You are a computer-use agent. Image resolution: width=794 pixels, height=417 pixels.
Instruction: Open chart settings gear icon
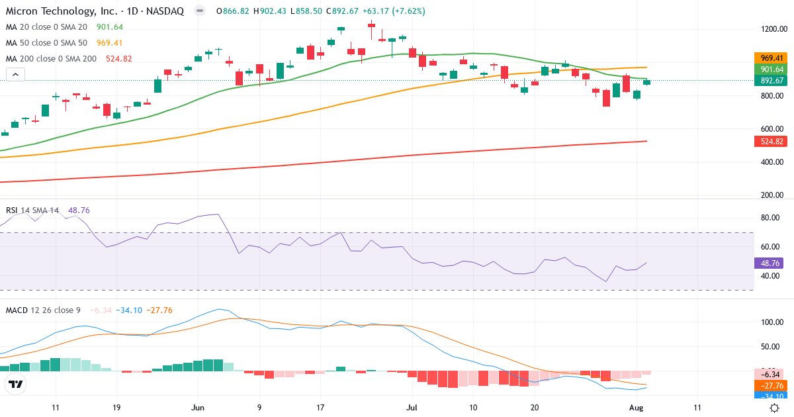click(774, 408)
